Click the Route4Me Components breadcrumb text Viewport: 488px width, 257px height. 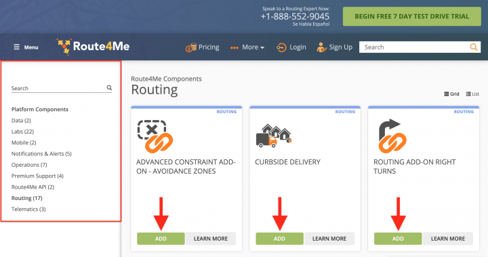(x=166, y=79)
